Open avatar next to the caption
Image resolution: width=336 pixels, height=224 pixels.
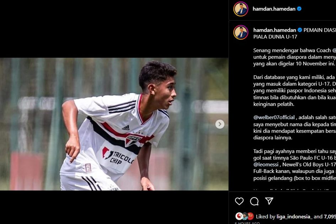coord(241,32)
